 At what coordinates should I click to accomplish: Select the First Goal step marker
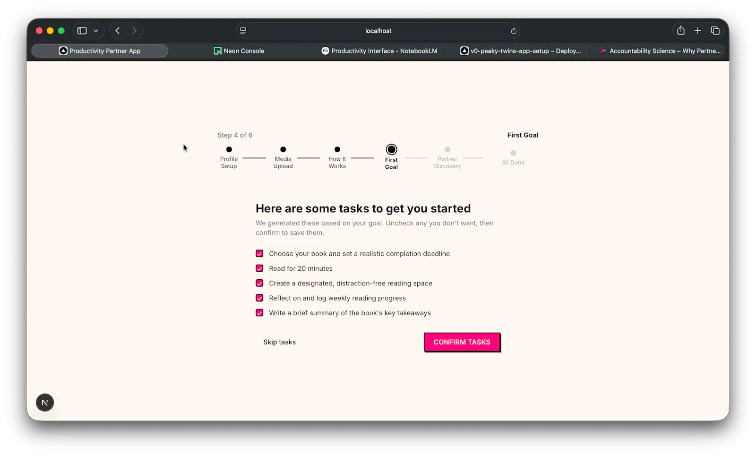click(x=391, y=149)
